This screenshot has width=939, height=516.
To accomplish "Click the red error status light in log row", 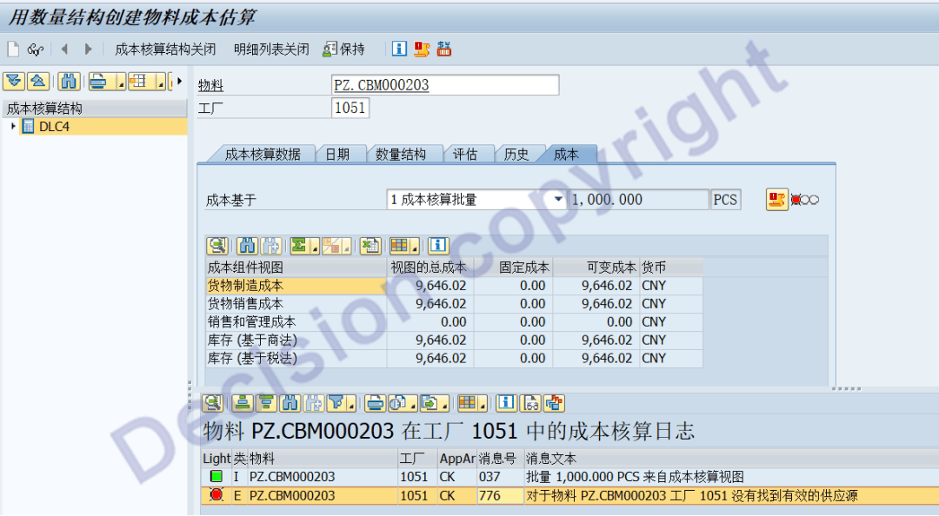I will pos(216,496).
